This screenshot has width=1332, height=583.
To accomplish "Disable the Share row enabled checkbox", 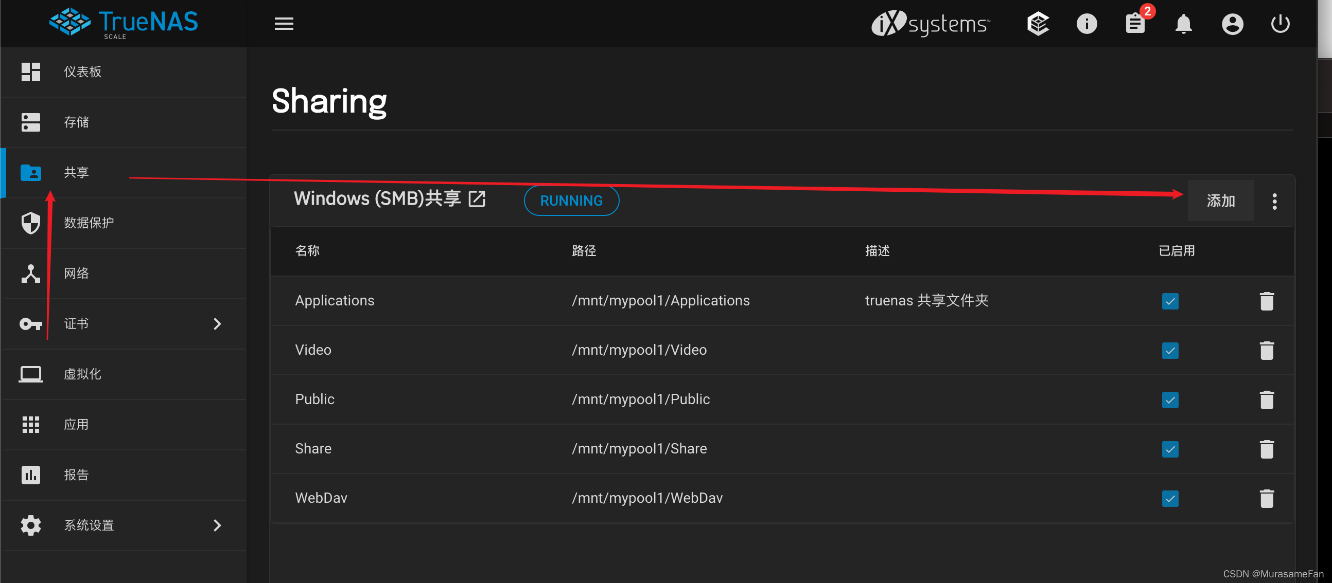I will pos(1170,449).
